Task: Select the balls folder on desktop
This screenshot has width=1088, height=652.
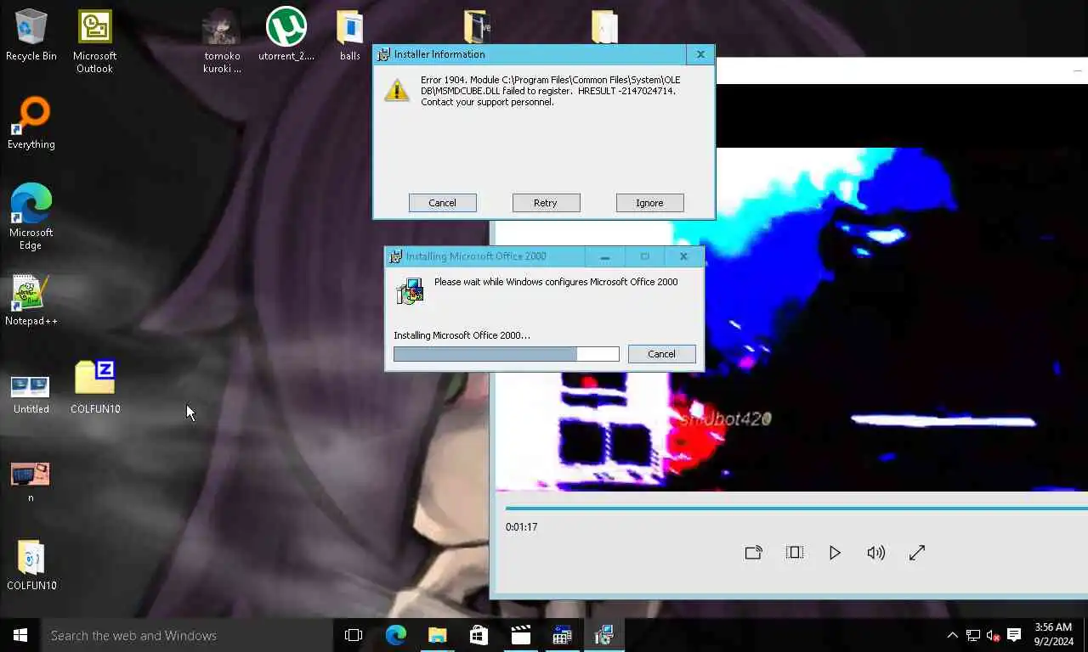Action: [x=350, y=36]
